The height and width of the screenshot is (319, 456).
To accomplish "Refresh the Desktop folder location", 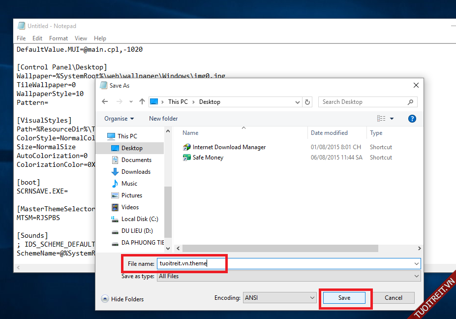I will (x=307, y=102).
